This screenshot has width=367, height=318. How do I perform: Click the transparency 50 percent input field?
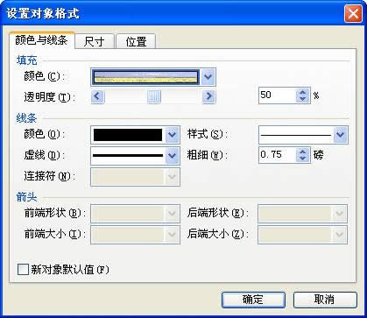tap(278, 95)
